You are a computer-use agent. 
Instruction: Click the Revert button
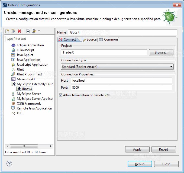(164, 149)
